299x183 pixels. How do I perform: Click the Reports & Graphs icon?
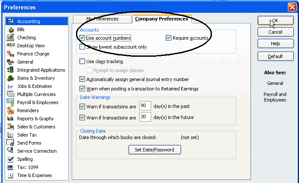coord(11,119)
